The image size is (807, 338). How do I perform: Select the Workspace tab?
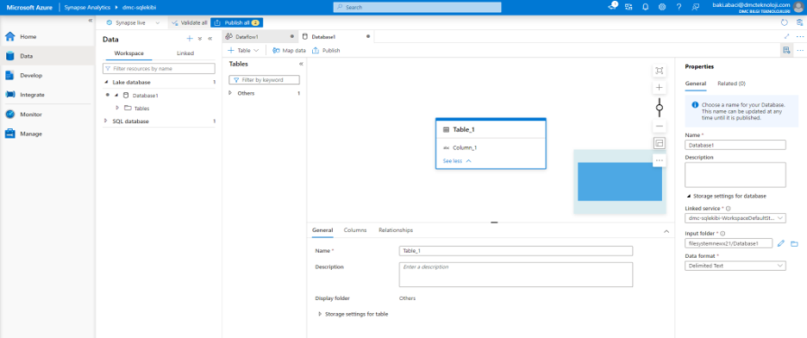(x=129, y=53)
